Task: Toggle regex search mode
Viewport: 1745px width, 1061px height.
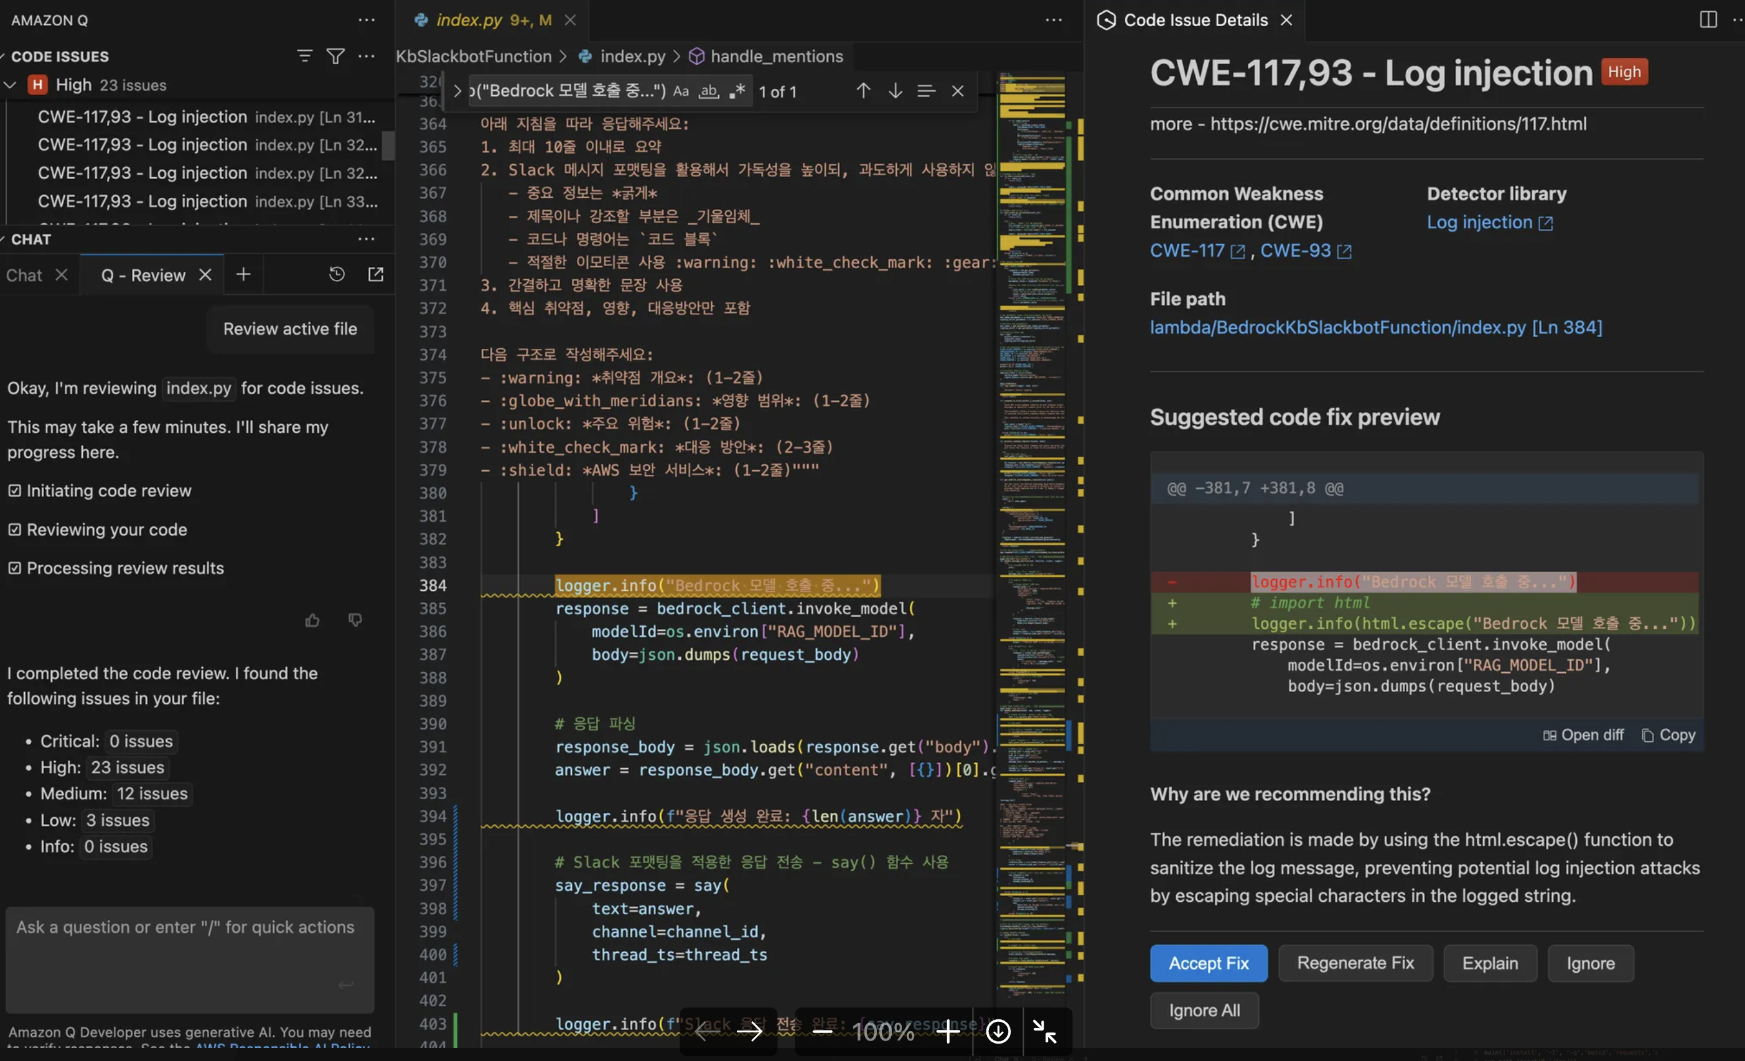Action: click(737, 91)
